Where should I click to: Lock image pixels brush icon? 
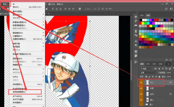(149, 77)
